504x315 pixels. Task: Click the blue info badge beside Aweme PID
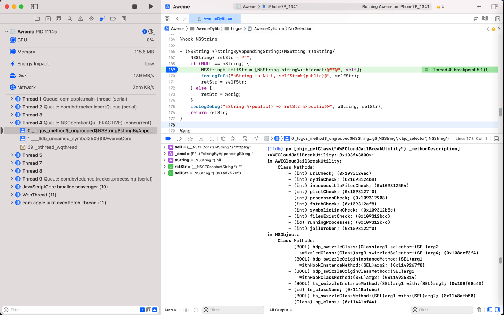point(144,32)
